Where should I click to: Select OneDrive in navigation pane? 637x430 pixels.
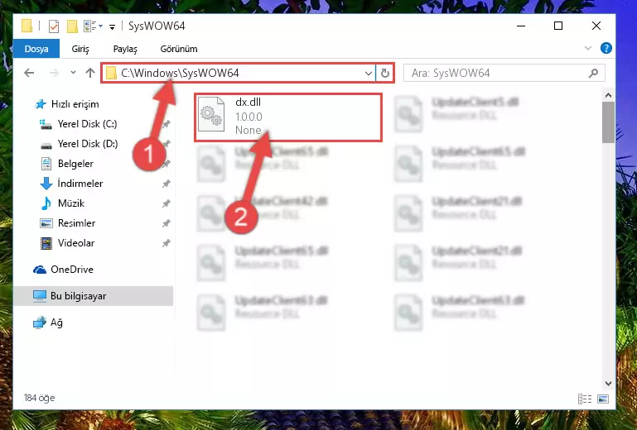coord(63,270)
